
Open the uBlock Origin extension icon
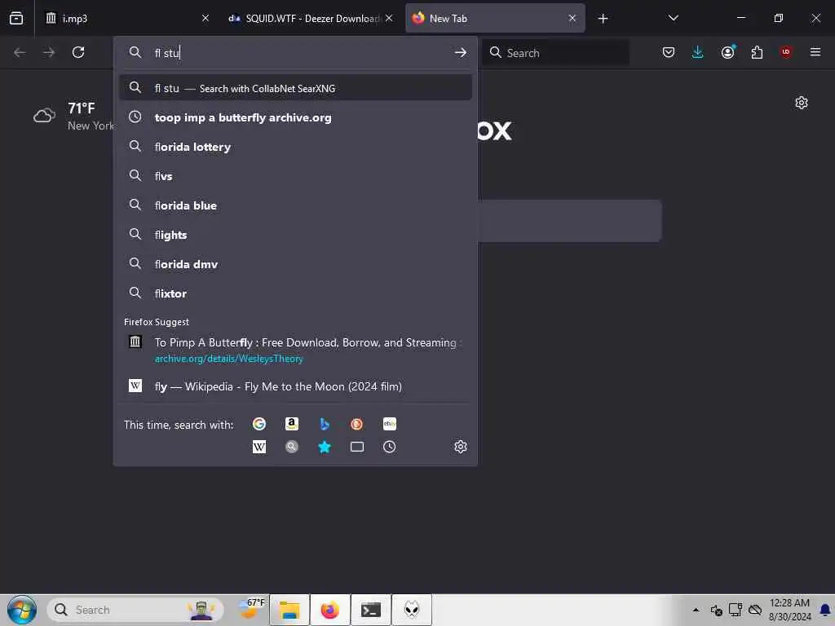tap(786, 52)
